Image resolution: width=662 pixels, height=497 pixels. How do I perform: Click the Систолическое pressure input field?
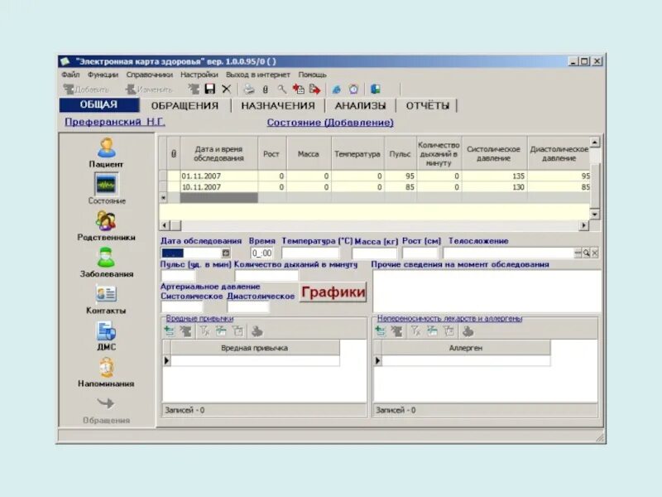[182, 306]
